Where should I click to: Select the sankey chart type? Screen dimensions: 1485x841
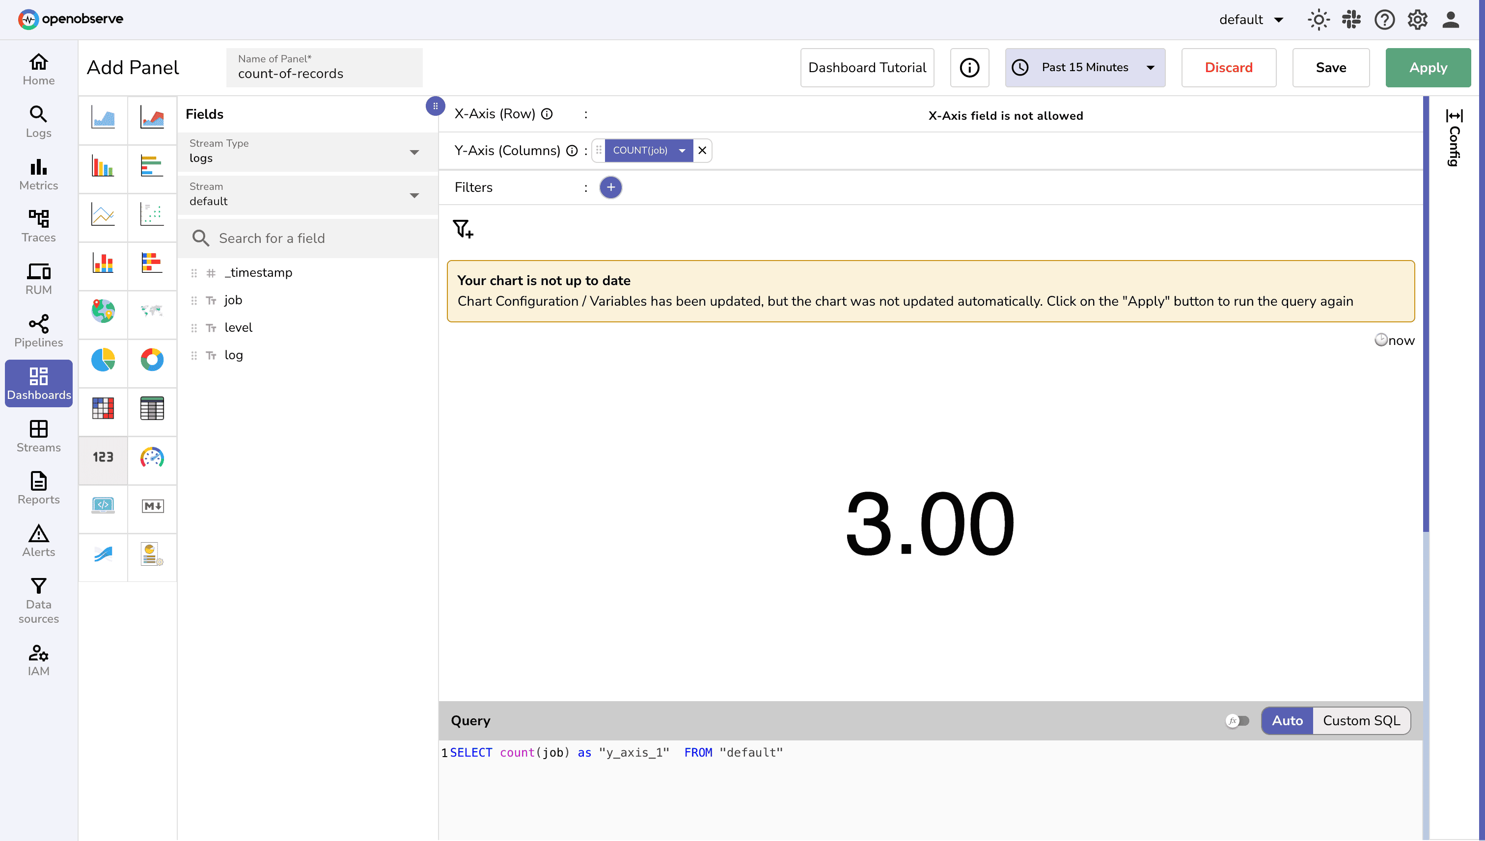coord(103,557)
